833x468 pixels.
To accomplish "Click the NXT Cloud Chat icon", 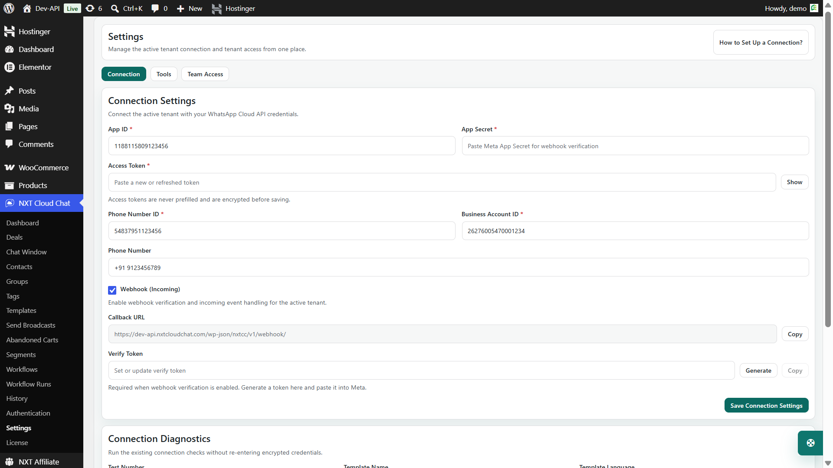I will click(x=10, y=203).
